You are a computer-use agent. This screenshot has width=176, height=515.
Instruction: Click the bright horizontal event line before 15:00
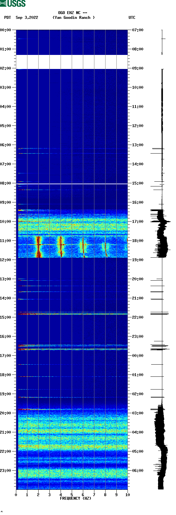coord(73,314)
